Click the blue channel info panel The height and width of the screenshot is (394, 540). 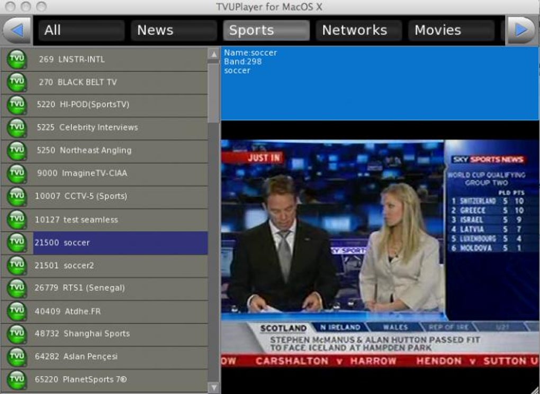(x=380, y=84)
